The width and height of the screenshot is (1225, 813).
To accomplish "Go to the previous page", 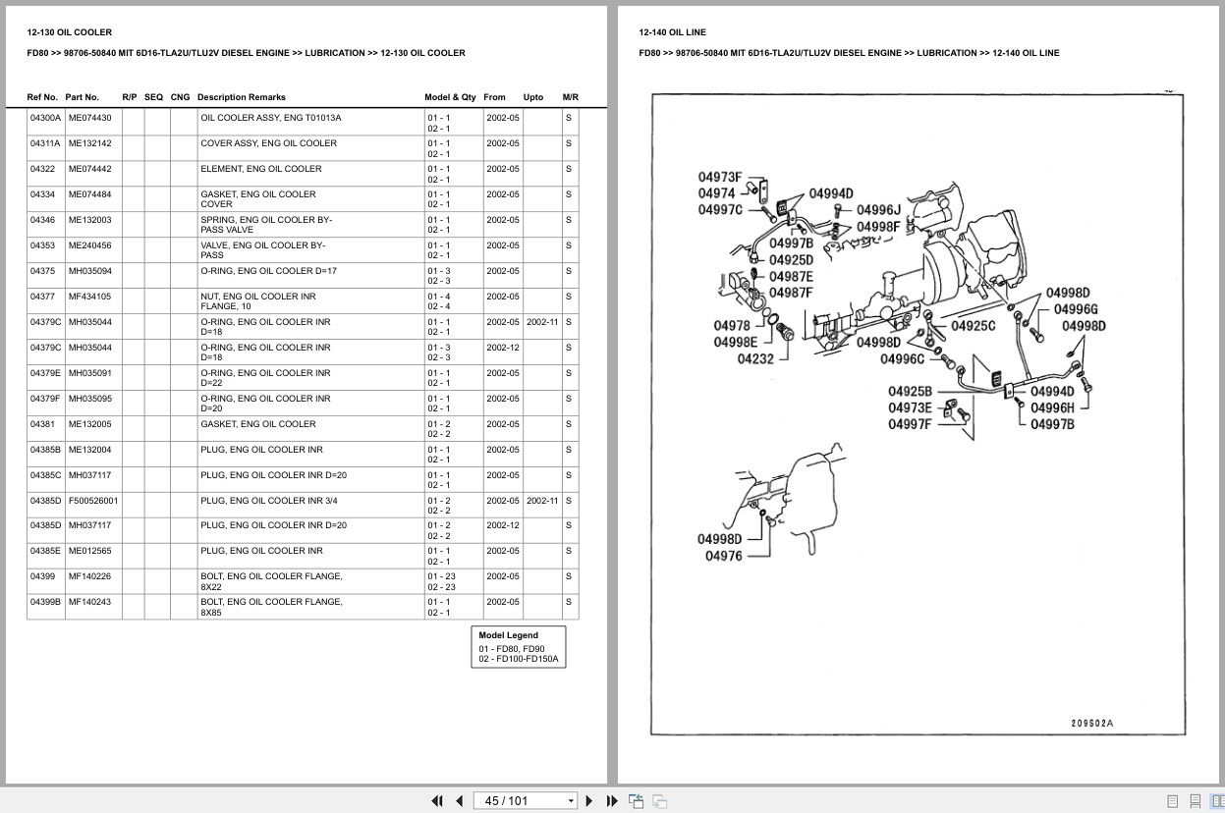I will point(459,800).
